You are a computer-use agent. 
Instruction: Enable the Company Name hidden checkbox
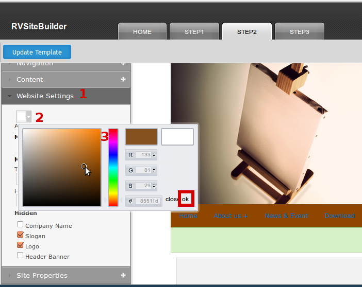pos(20,225)
